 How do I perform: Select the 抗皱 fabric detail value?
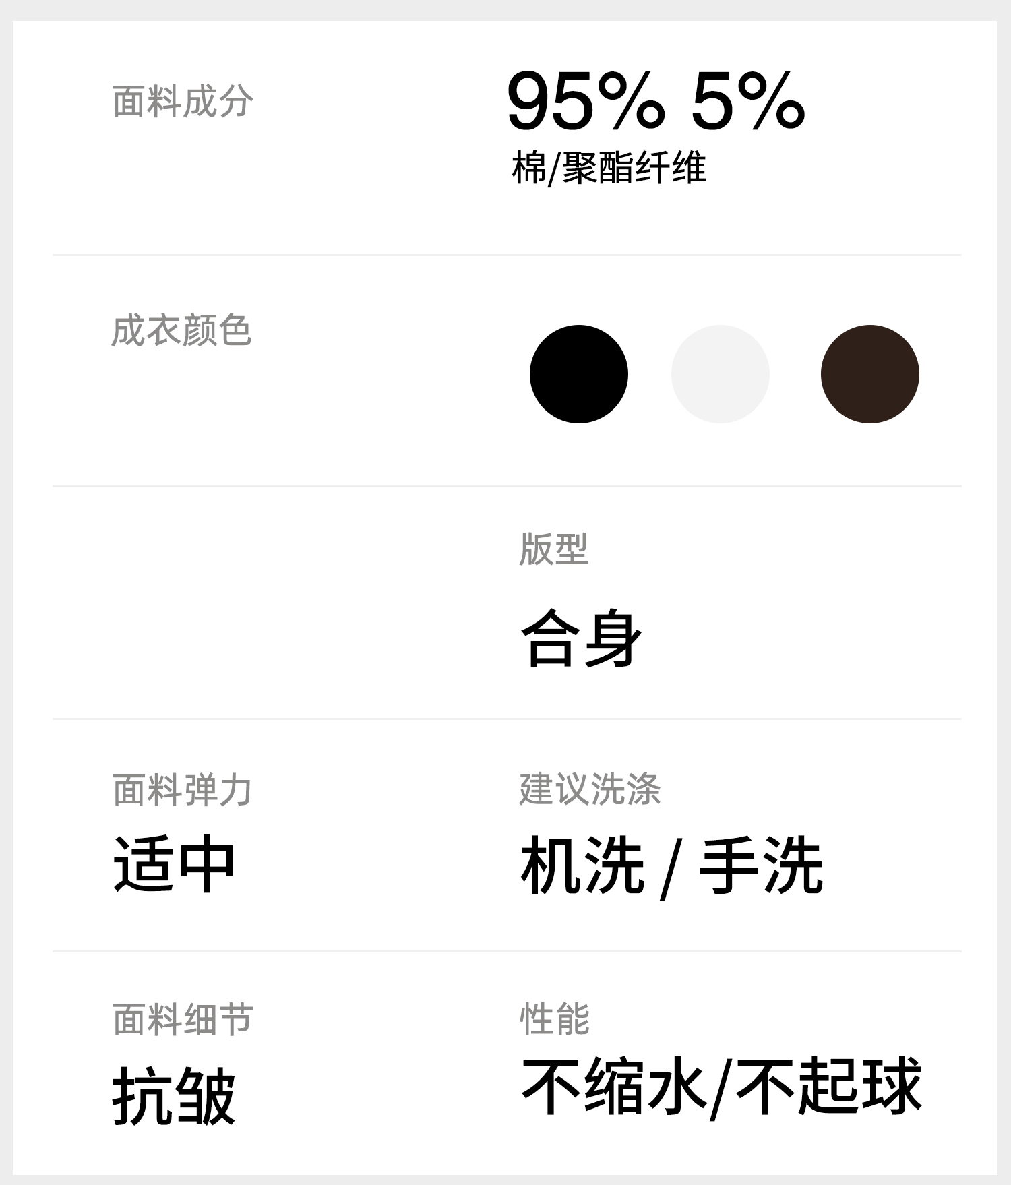[174, 1096]
